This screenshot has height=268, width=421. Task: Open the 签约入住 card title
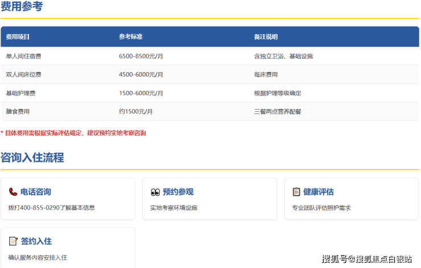(36, 241)
